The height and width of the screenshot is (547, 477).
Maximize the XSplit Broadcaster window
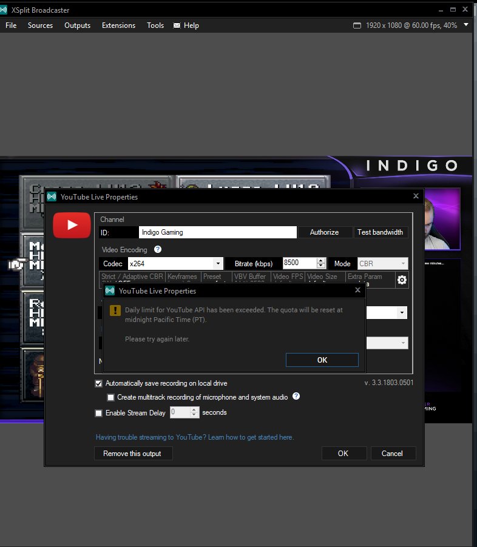(453, 10)
